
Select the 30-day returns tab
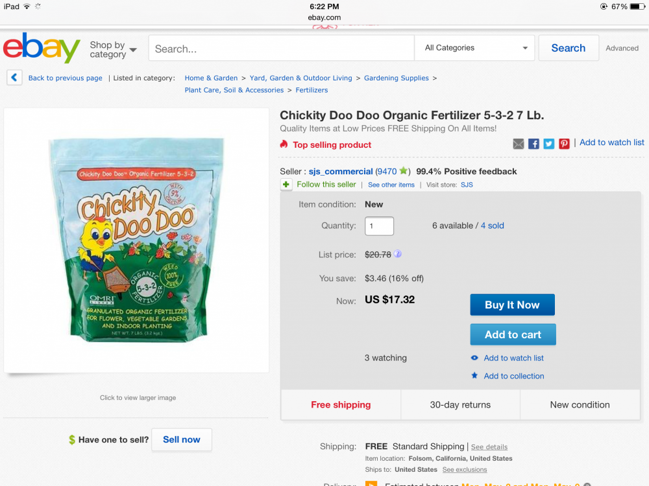[460, 404]
